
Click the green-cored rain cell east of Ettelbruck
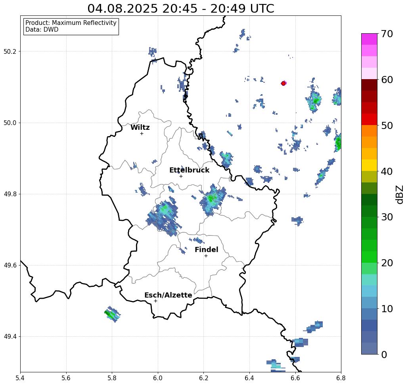click(213, 200)
